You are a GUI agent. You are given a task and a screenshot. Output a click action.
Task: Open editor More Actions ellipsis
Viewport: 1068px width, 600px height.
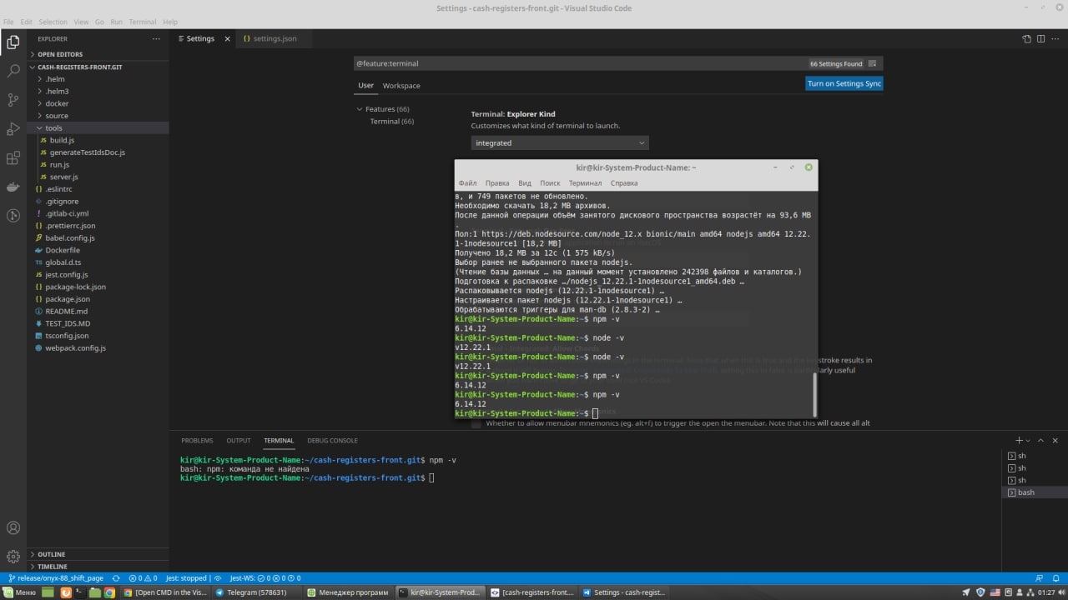1056,38
